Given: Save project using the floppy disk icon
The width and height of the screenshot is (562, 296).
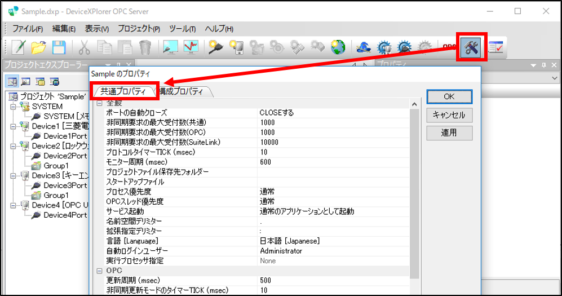Looking at the screenshot, I should click(x=58, y=48).
